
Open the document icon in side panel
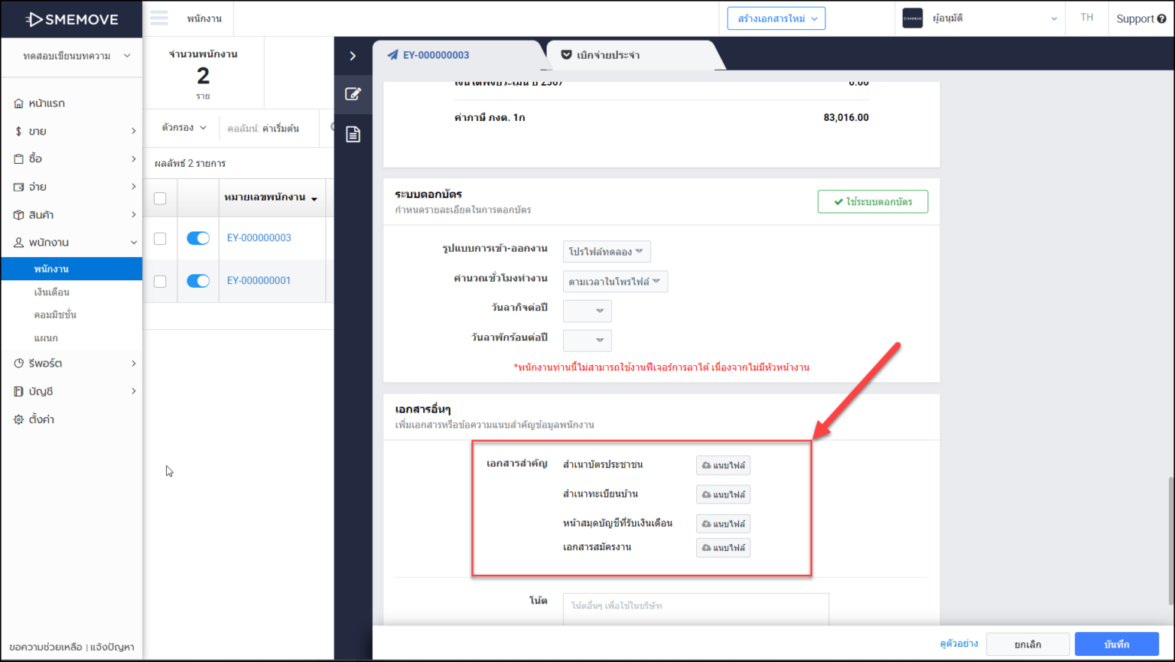tap(353, 135)
